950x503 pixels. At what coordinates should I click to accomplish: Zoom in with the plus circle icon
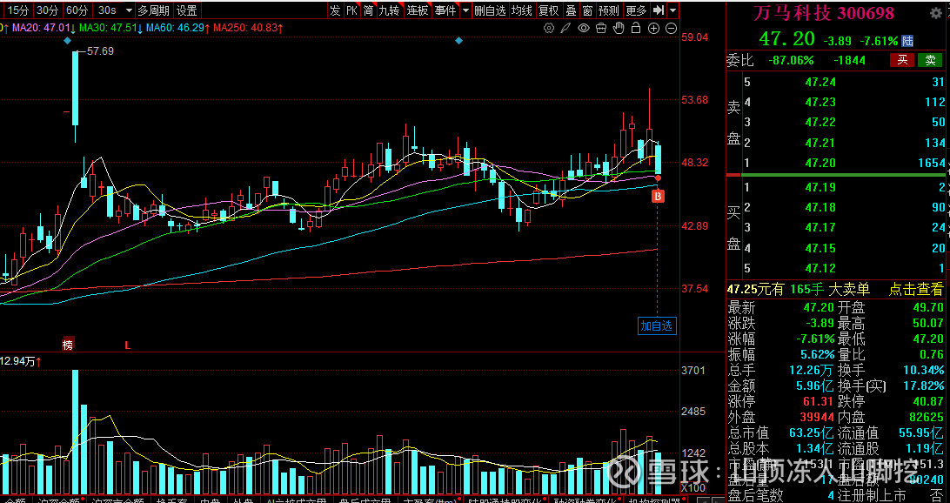click(x=653, y=28)
